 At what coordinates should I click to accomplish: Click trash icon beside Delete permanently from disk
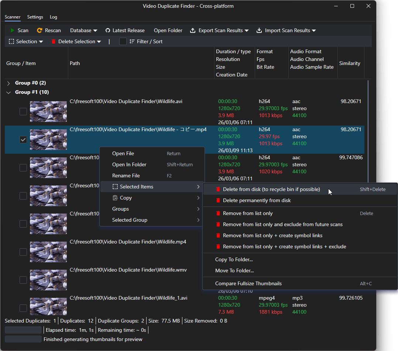tap(218, 201)
